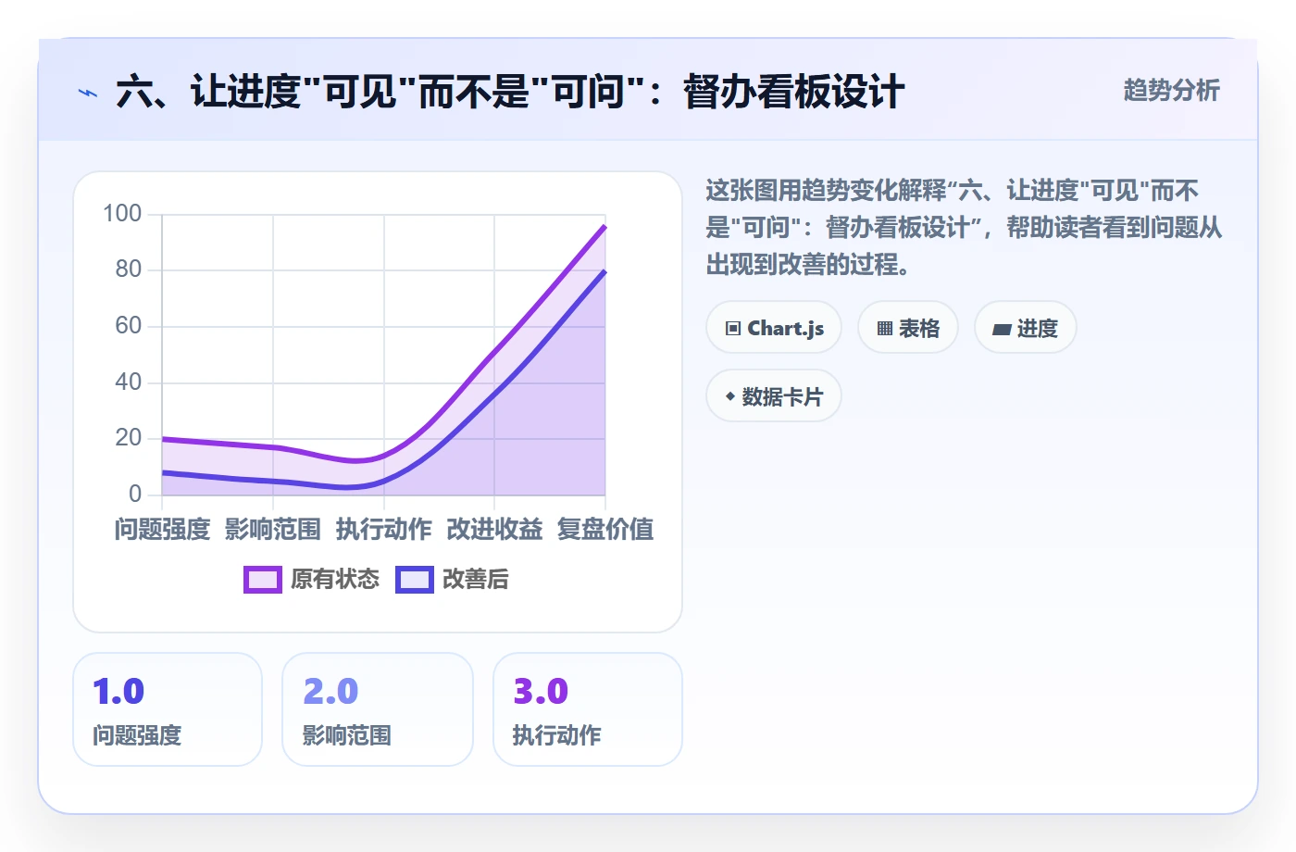Image resolution: width=1296 pixels, height=852 pixels.
Task: Click the 改善后 data point at 复盘价值
Action: coord(605,271)
